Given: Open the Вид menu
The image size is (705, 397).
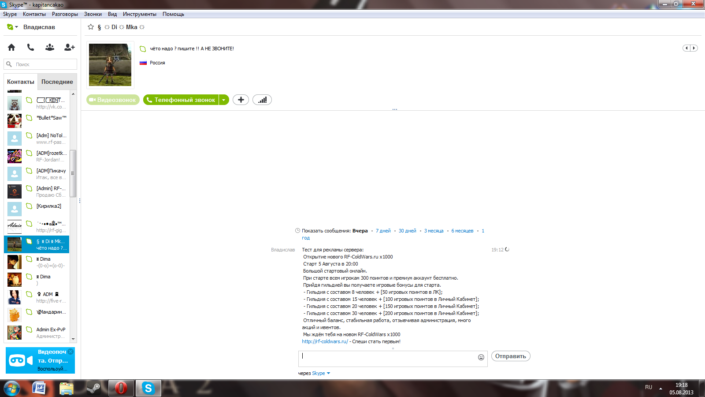Looking at the screenshot, I should point(112,14).
